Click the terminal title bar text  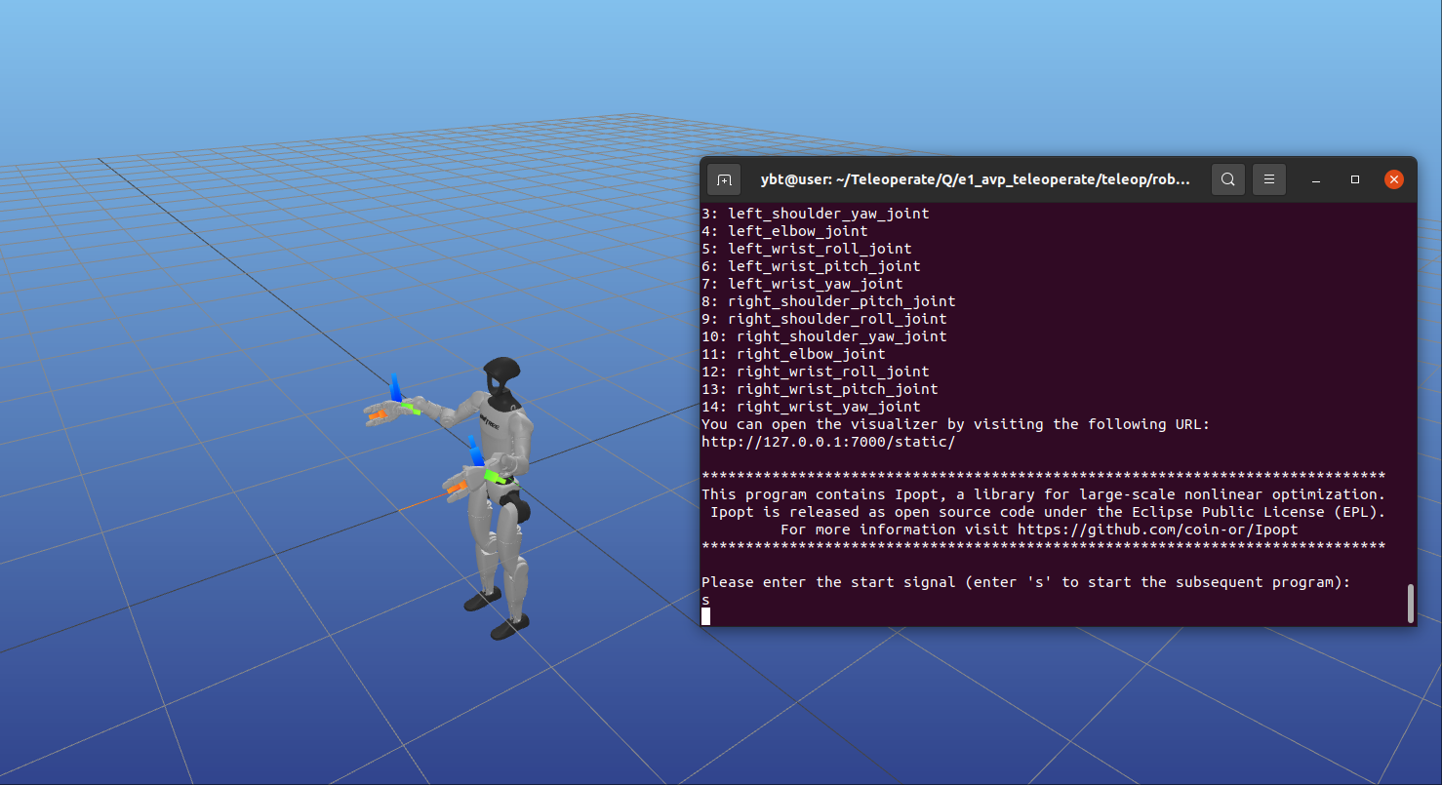click(x=976, y=179)
